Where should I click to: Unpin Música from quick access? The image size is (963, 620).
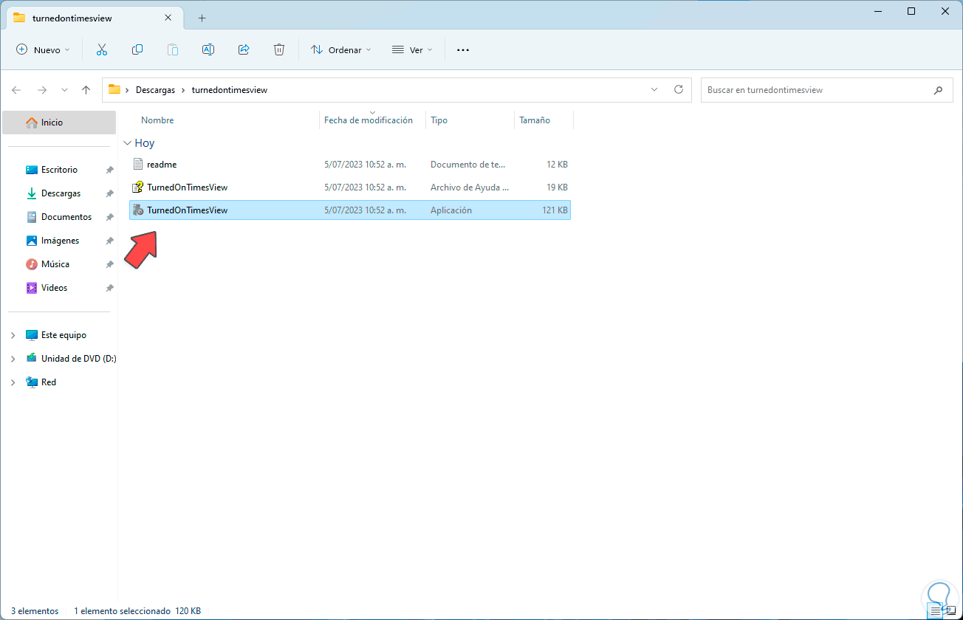(109, 264)
